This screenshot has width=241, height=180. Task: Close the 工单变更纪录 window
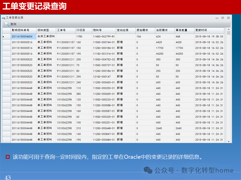228,18
